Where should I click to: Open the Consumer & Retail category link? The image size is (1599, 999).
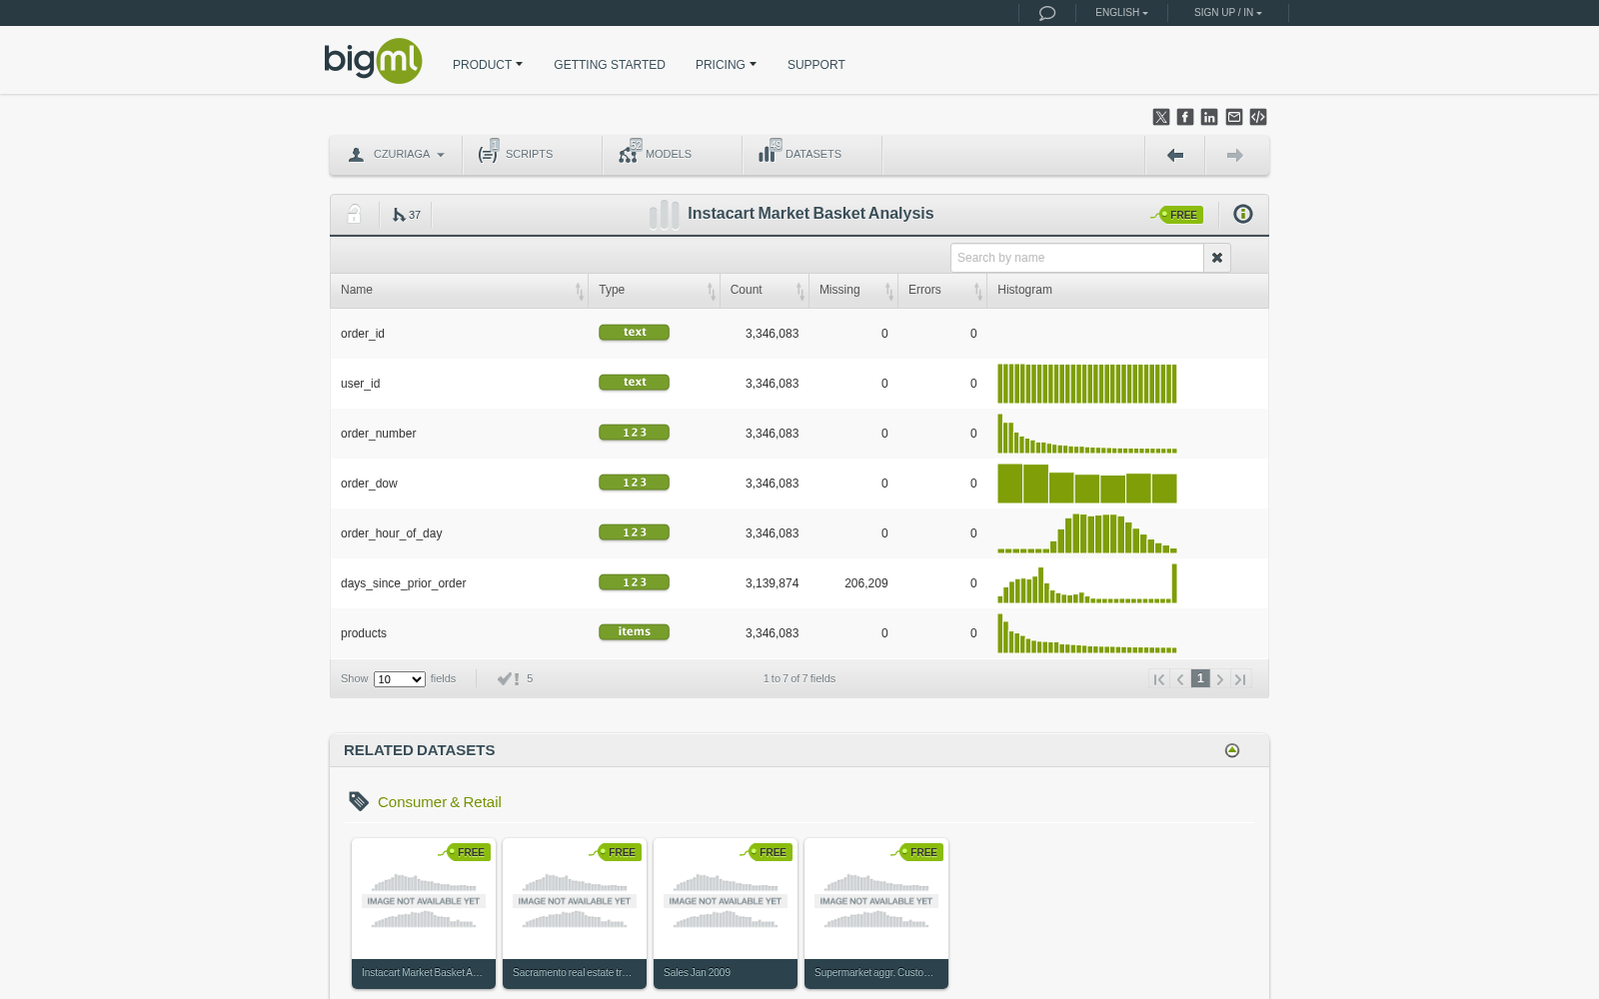[x=440, y=802]
